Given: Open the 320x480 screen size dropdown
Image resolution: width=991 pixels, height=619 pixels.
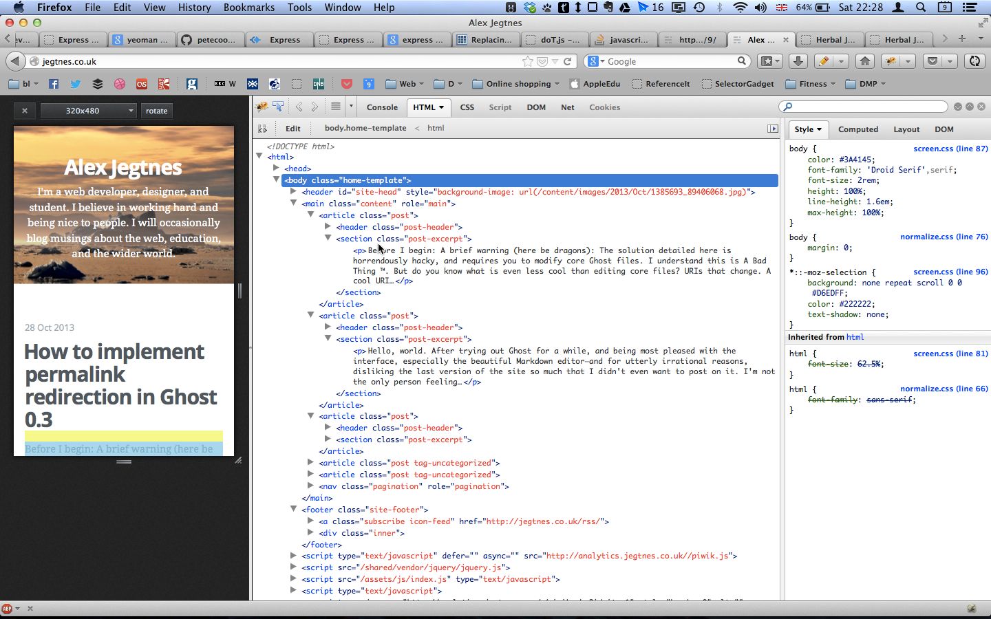Looking at the screenshot, I should pyautogui.click(x=88, y=111).
